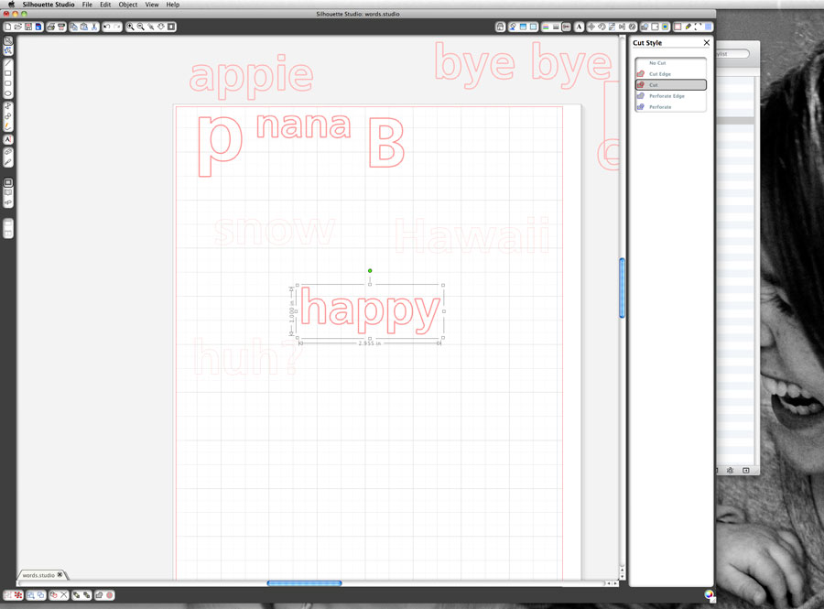Select the Eraser tool

coord(8,152)
